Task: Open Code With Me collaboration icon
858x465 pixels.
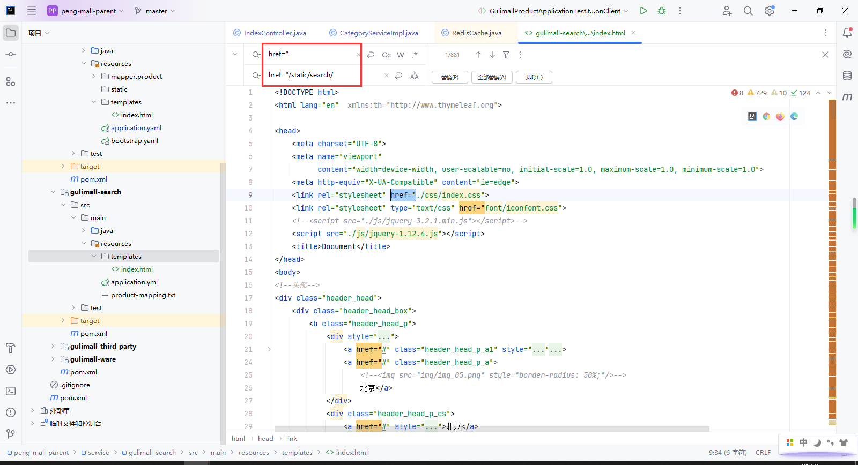Action: click(727, 11)
